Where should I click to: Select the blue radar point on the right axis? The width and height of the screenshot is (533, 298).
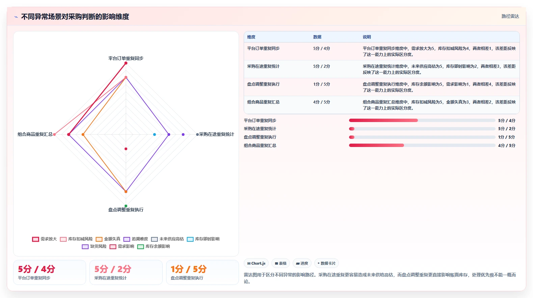tap(155, 135)
